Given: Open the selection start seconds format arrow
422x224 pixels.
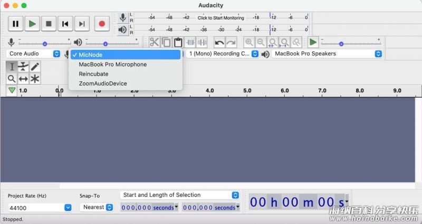Looking at the screenshot, I should pyautogui.click(x=176, y=207).
